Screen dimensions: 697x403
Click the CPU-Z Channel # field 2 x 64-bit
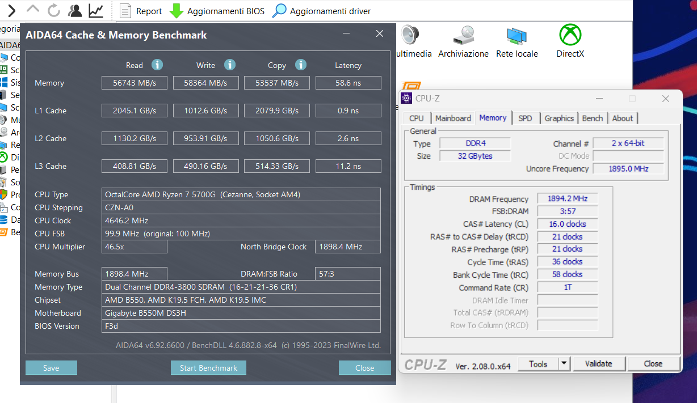pyautogui.click(x=628, y=143)
